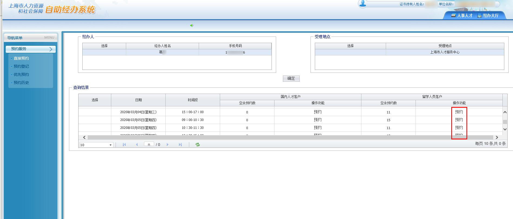Select the 上海市人才服务中心 location row
The image size is (513, 219).
click(x=409, y=52)
